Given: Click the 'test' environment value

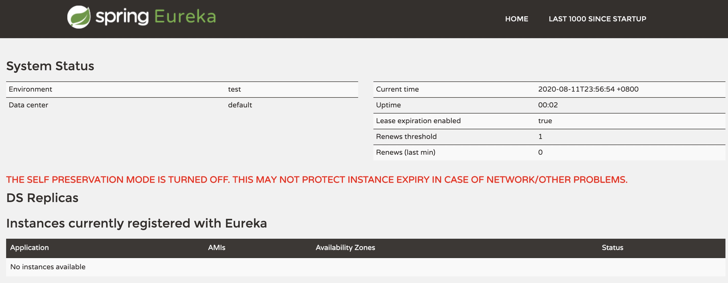Looking at the screenshot, I should coord(234,89).
